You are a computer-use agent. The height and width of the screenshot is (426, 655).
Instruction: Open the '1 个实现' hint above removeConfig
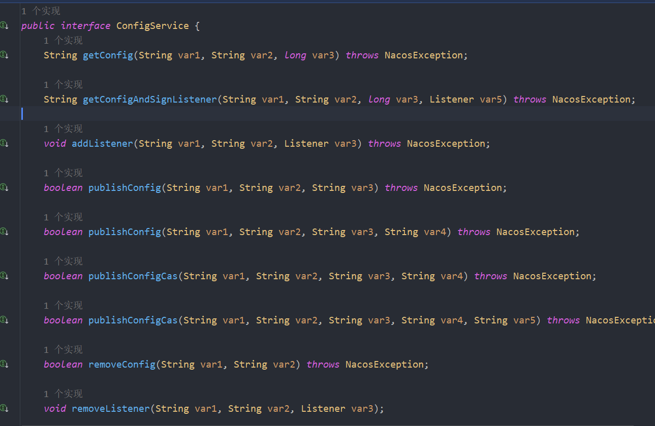coord(63,350)
